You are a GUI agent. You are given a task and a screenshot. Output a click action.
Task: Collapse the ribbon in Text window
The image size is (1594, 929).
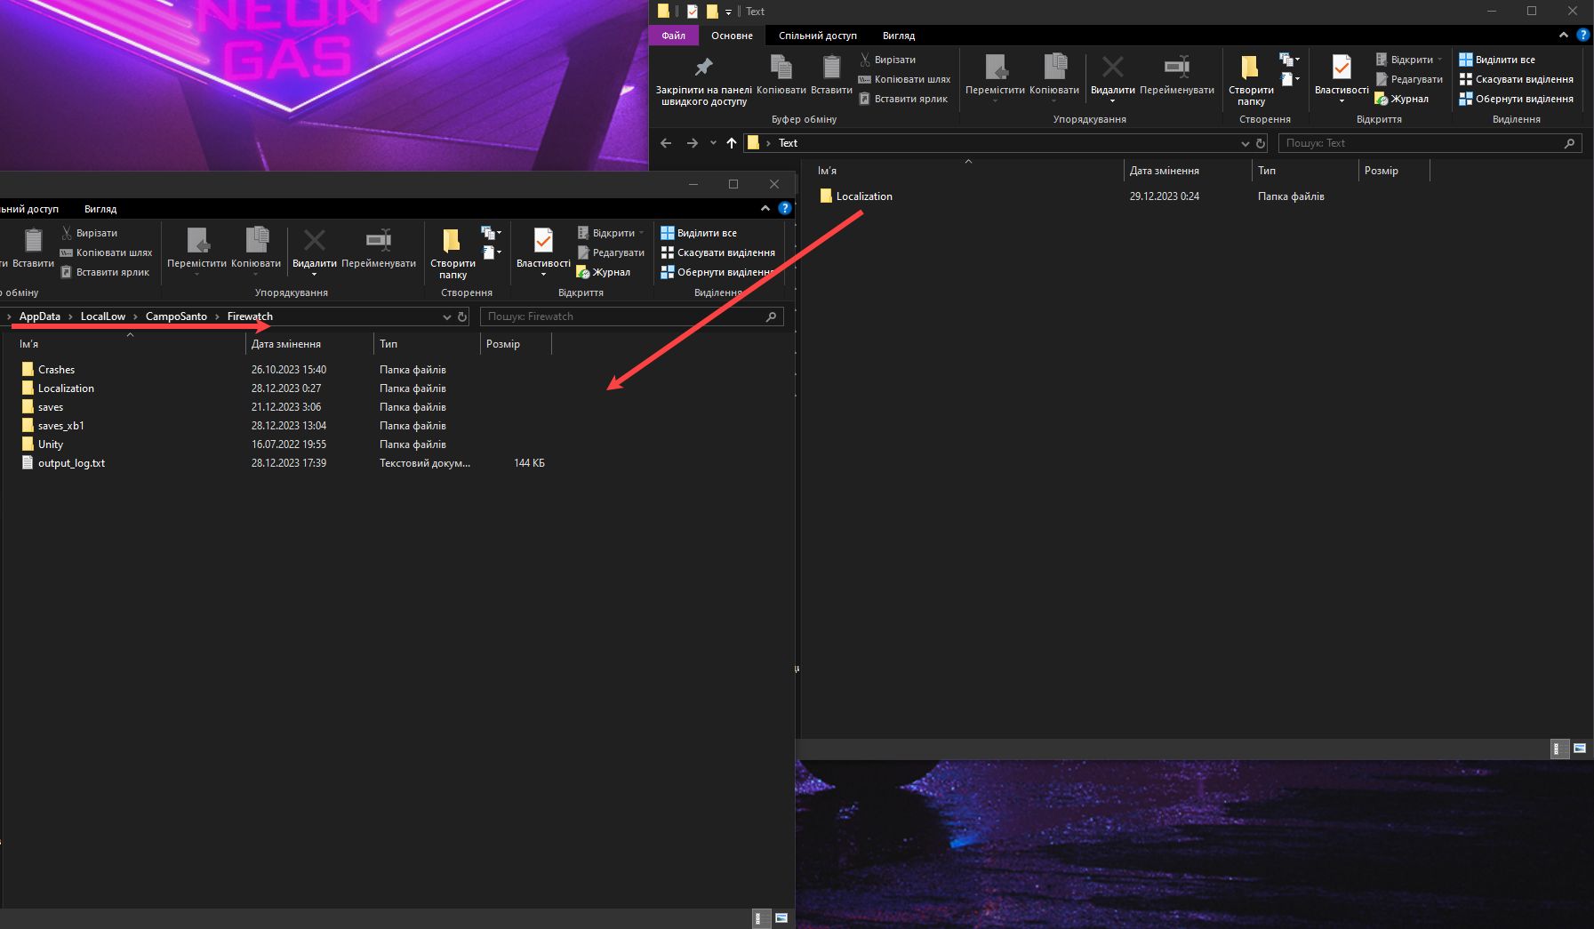click(1564, 36)
